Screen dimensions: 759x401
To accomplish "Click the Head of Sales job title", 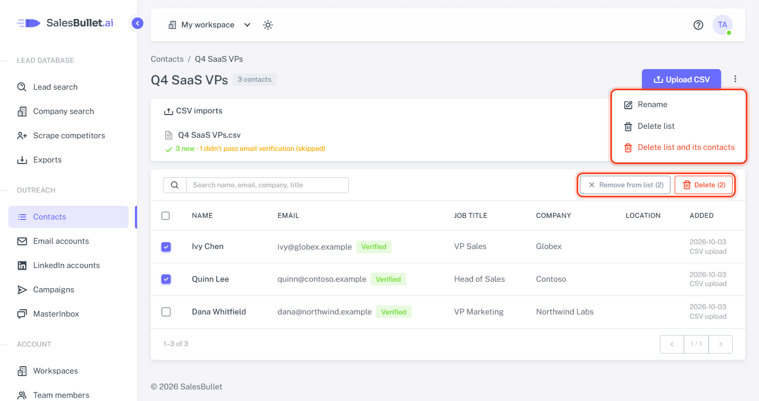I will pyautogui.click(x=480, y=279).
